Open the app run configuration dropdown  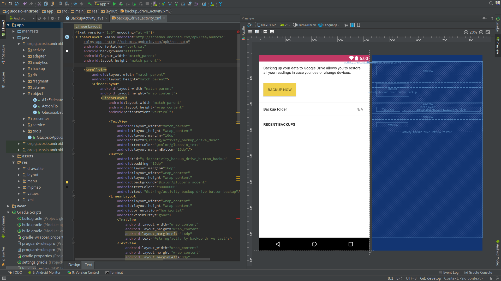(103, 4)
